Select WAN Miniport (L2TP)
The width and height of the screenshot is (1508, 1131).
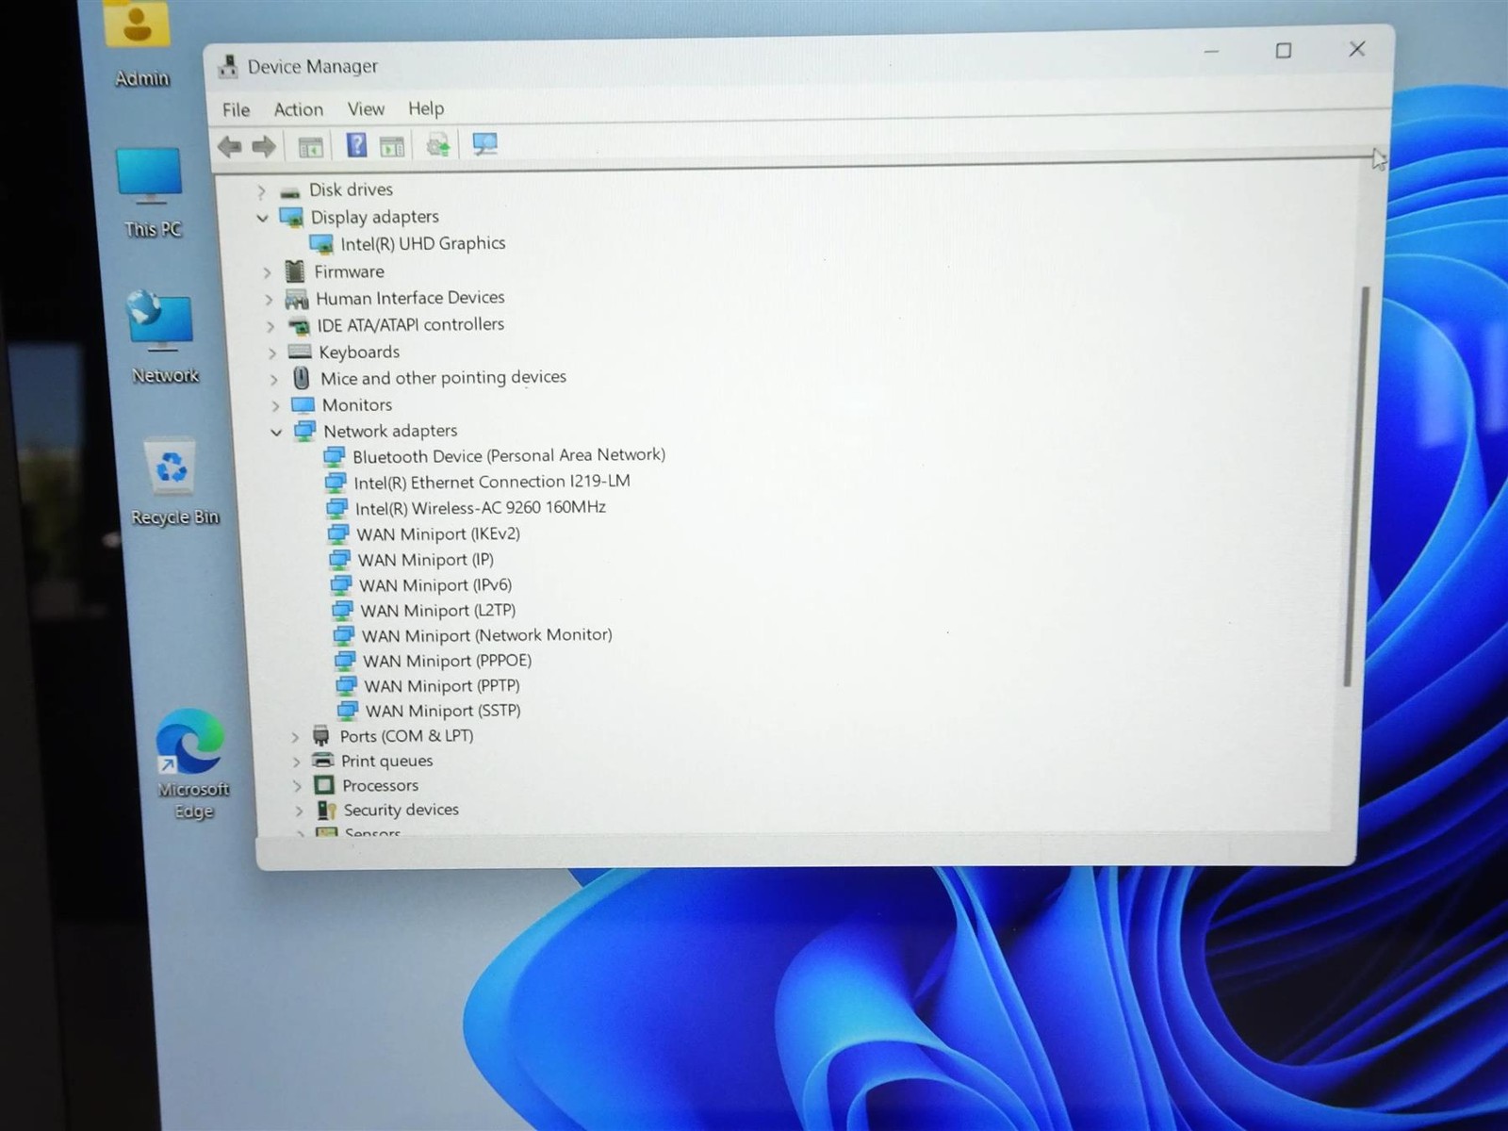click(x=438, y=611)
